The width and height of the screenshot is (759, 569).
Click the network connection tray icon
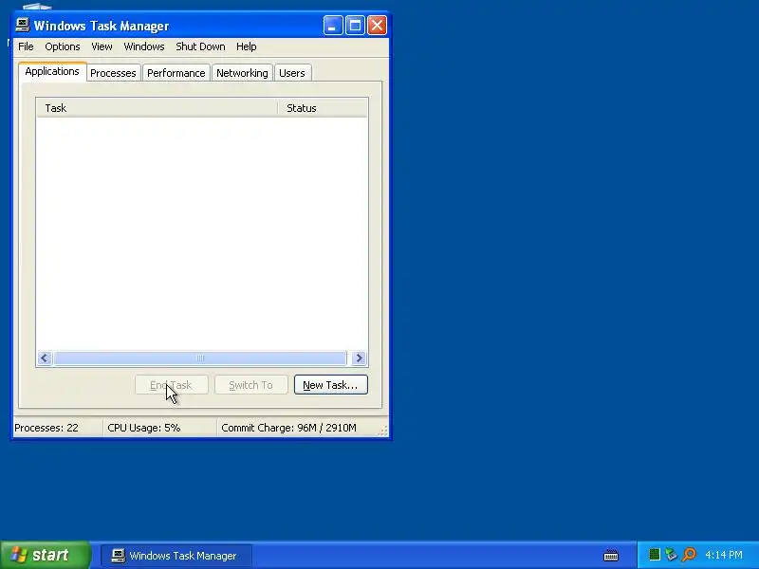[671, 555]
